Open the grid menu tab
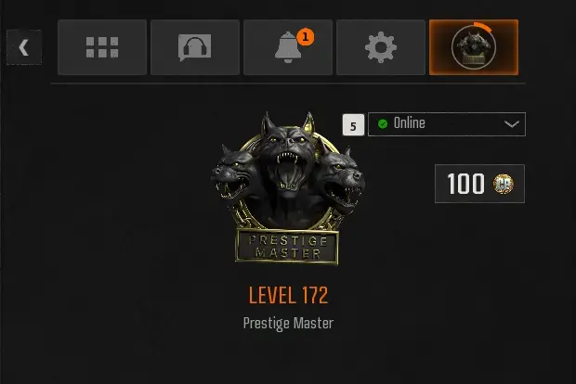576x384 pixels. (102, 47)
